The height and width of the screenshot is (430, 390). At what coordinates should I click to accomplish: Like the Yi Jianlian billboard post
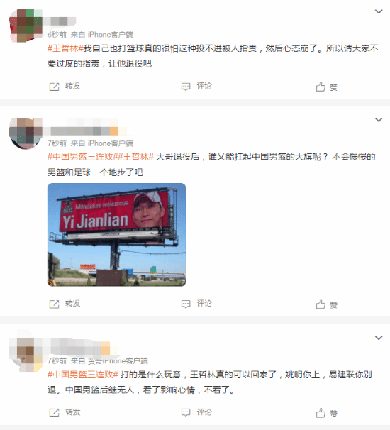coord(321,304)
